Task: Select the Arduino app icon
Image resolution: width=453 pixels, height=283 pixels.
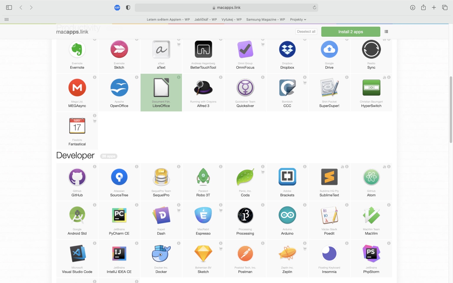Action: 287,215
